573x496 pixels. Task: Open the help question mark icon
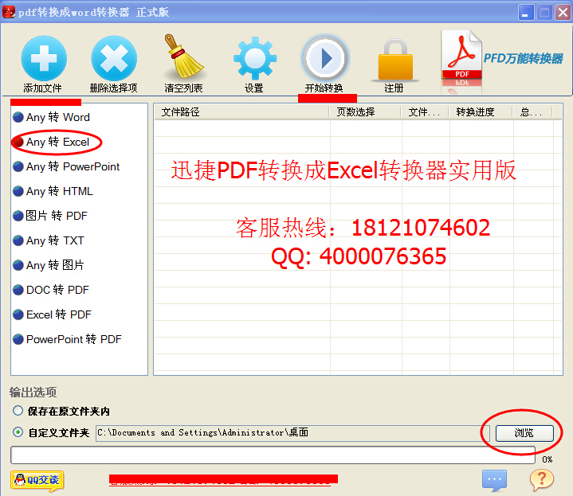pos(542,479)
